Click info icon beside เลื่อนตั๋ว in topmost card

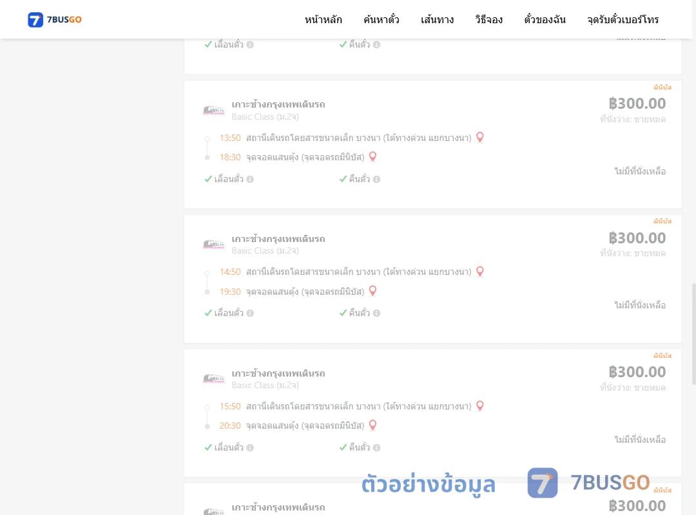pyautogui.click(x=250, y=45)
